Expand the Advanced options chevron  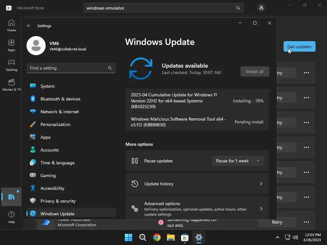coord(261,209)
